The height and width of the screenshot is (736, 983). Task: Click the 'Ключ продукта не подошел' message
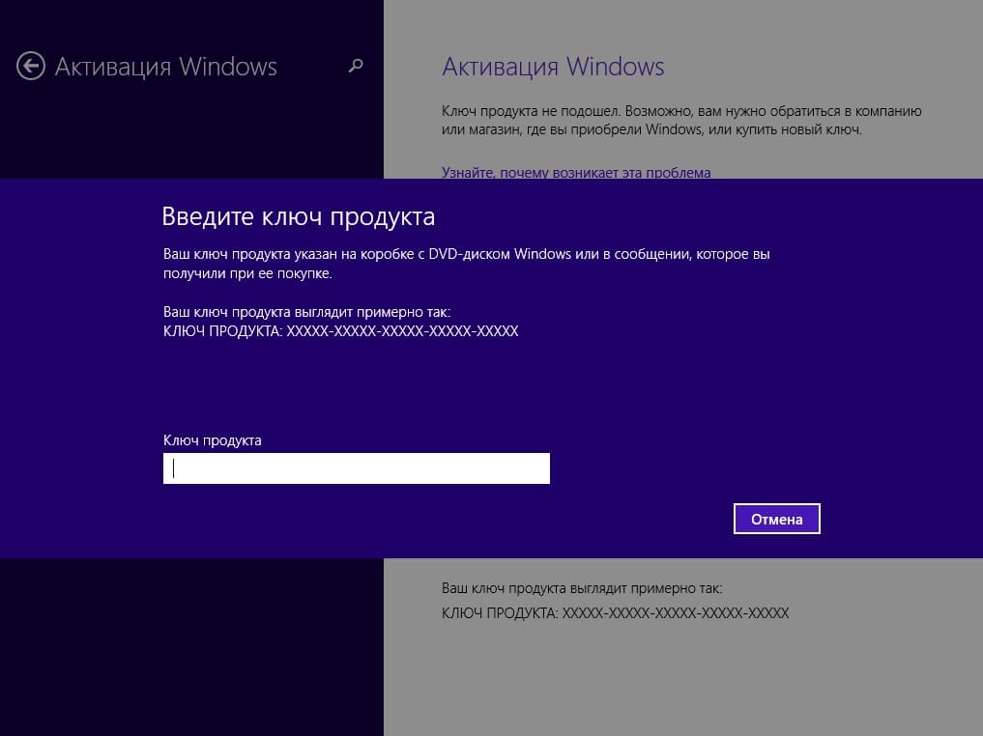(681, 121)
